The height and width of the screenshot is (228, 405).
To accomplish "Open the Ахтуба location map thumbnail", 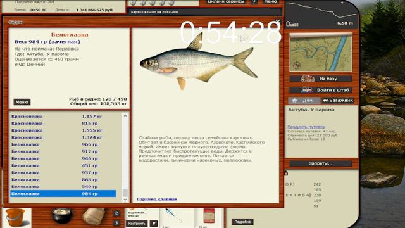I will click(321, 53).
